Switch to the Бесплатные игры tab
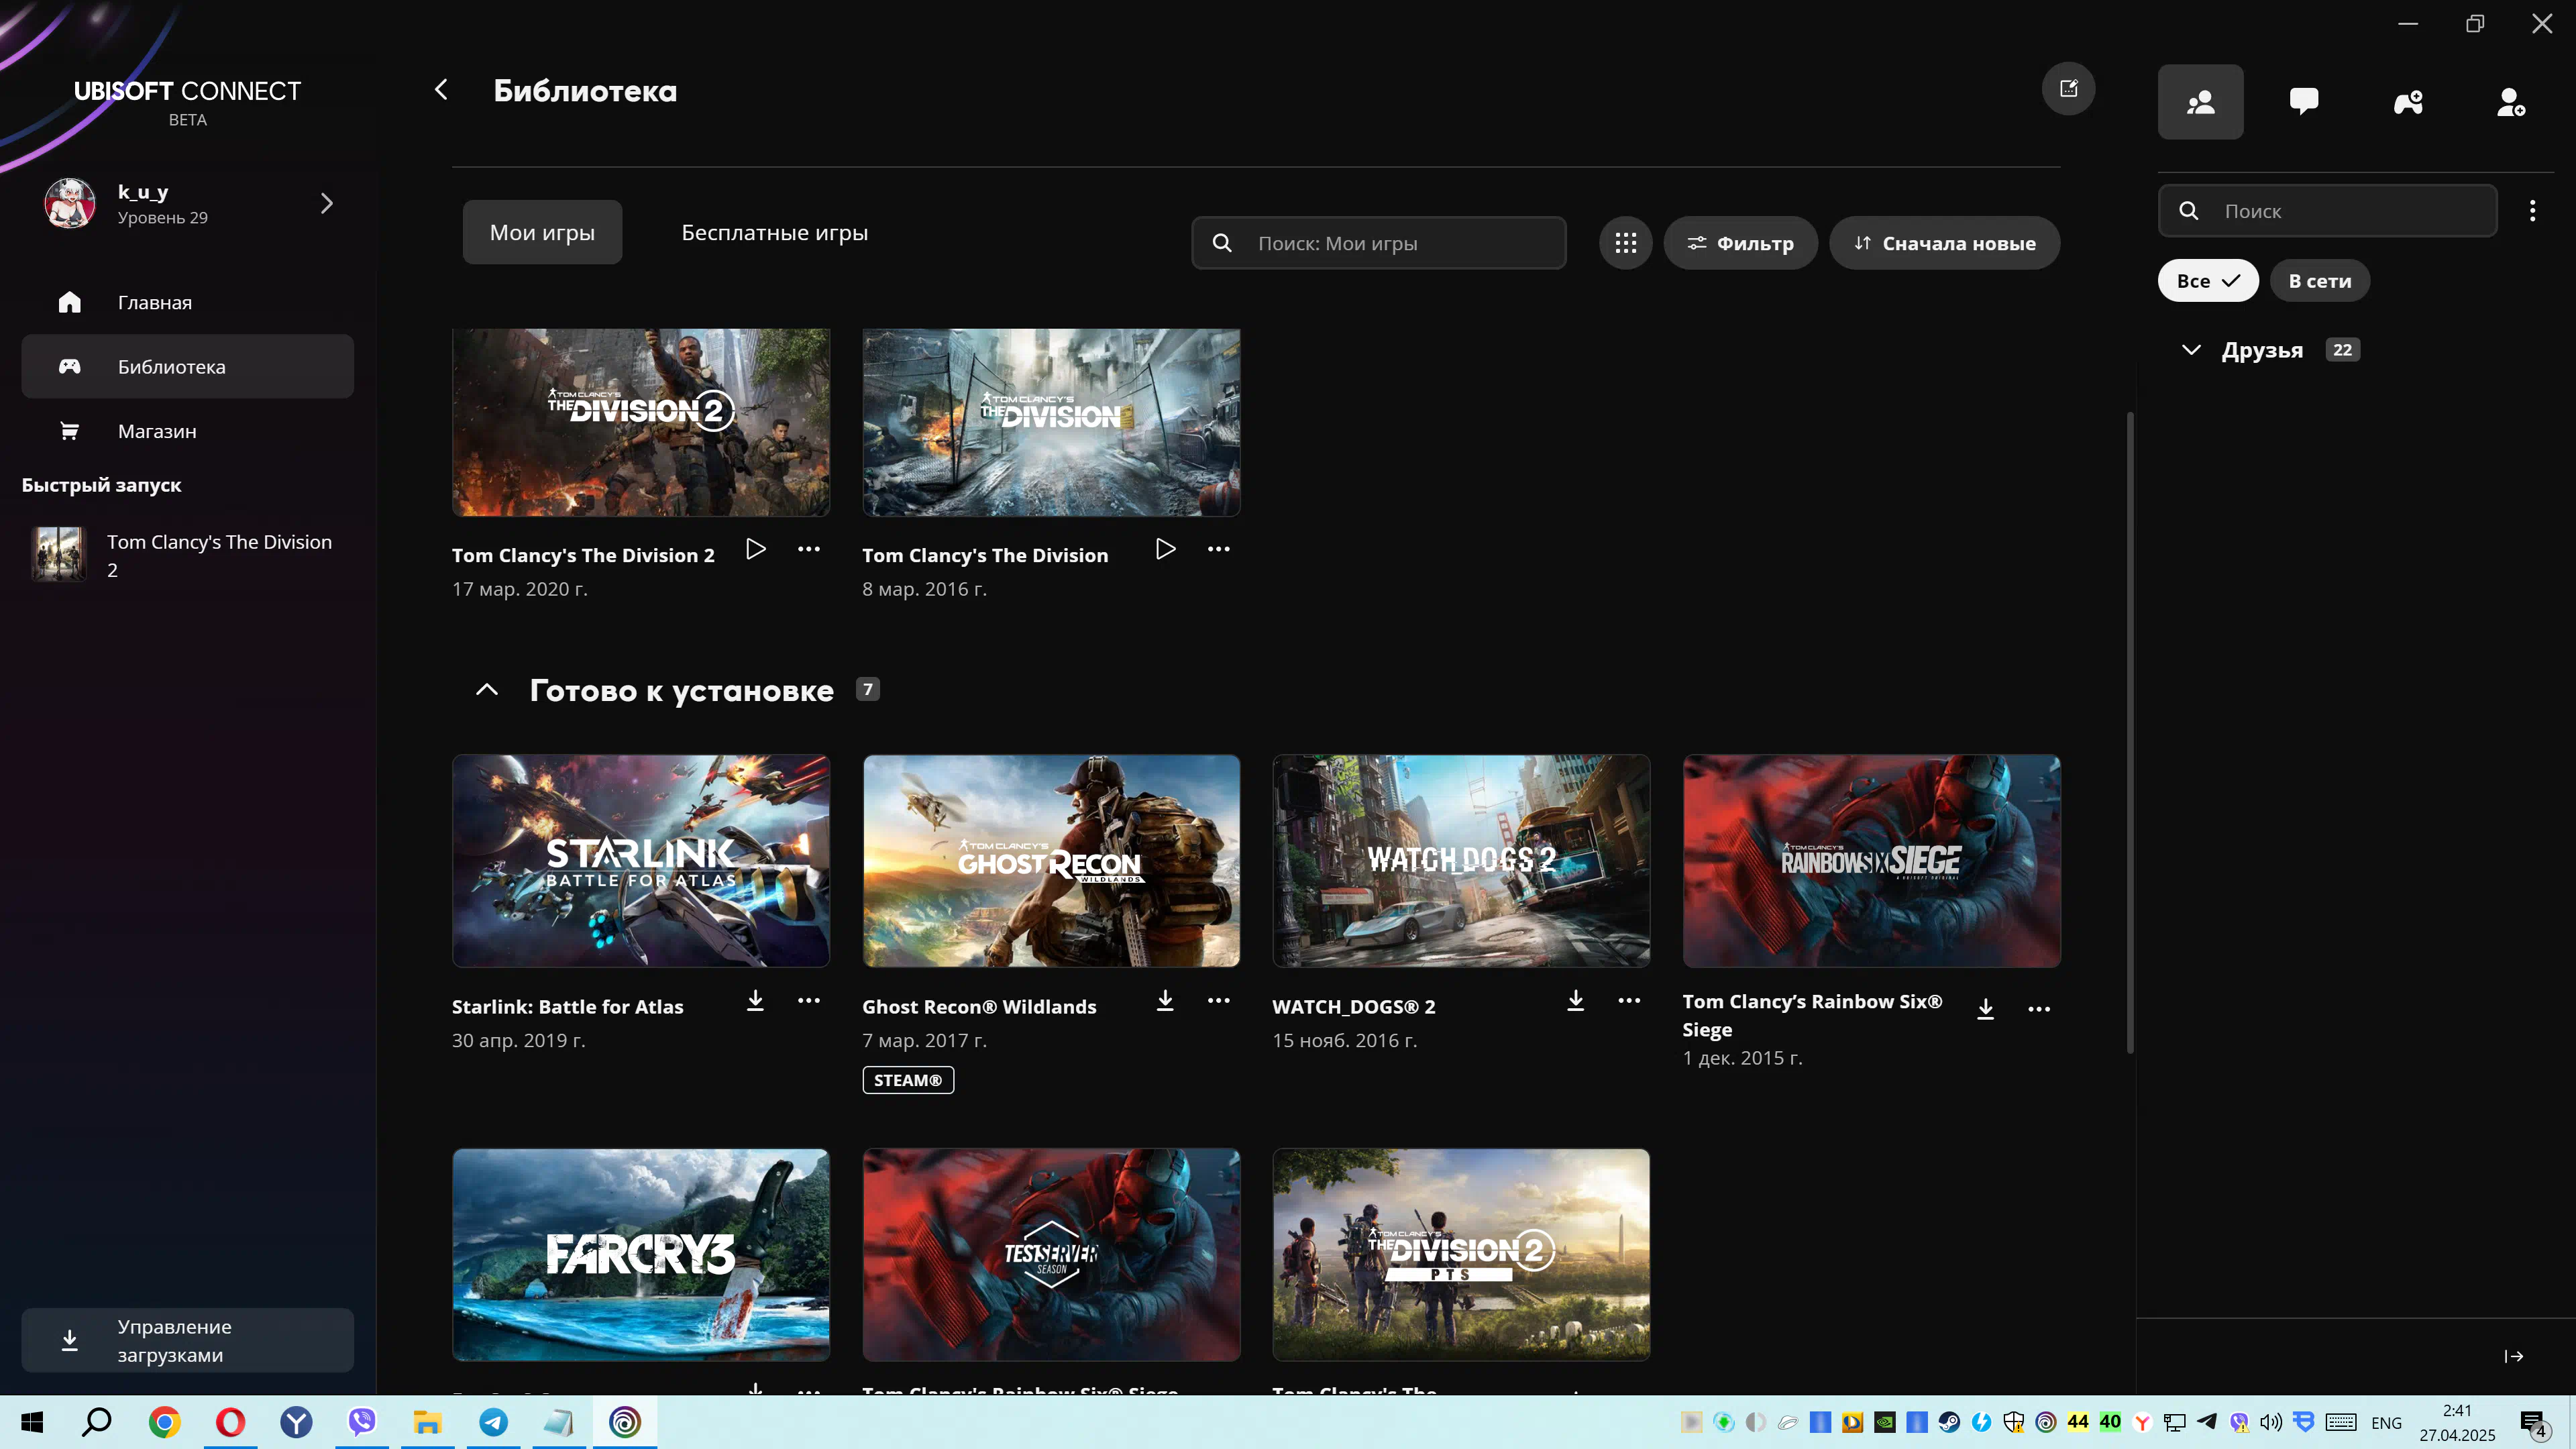This screenshot has height=1449, width=2576. (x=774, y=232)
